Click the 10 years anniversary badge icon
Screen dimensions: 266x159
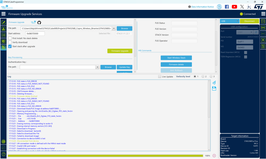click(219, 7)
